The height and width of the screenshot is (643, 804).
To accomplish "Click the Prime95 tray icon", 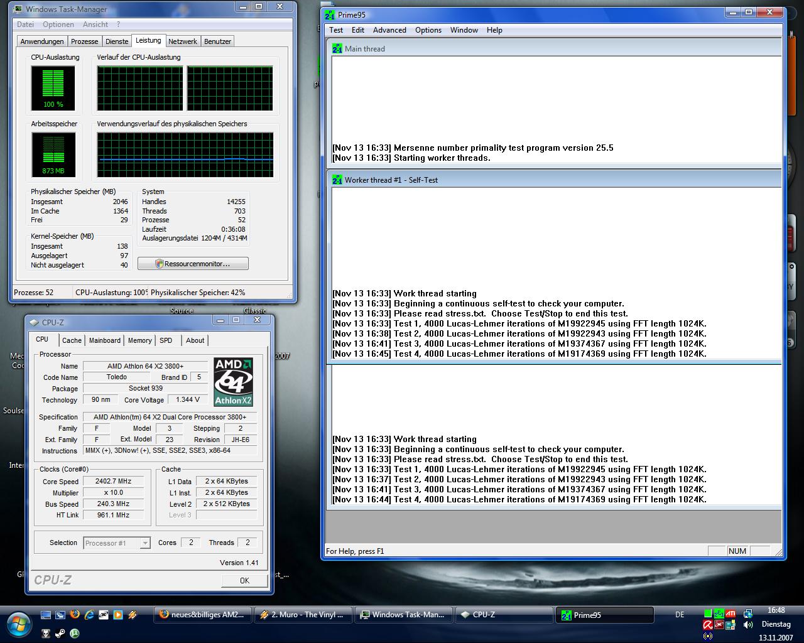I will click(x=719, y=613).
